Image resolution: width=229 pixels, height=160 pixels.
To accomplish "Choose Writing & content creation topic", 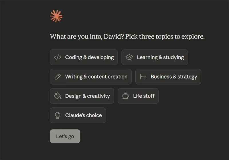I will point(96,77).
